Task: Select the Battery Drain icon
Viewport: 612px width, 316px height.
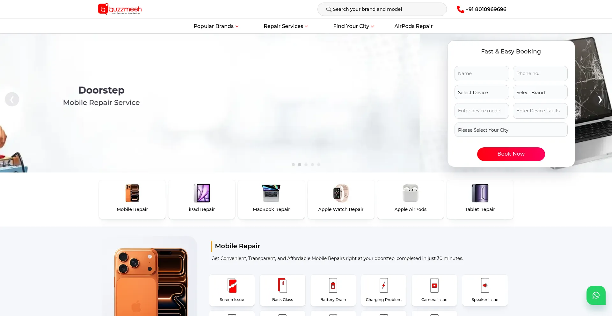Action: pyautogui.click(x=333, y=285)
